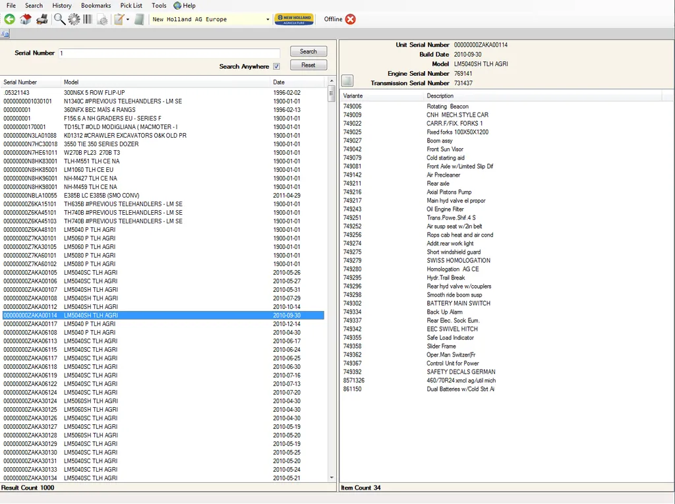
Task: Sort by Variante column header
Action: [x=382, y=96]
